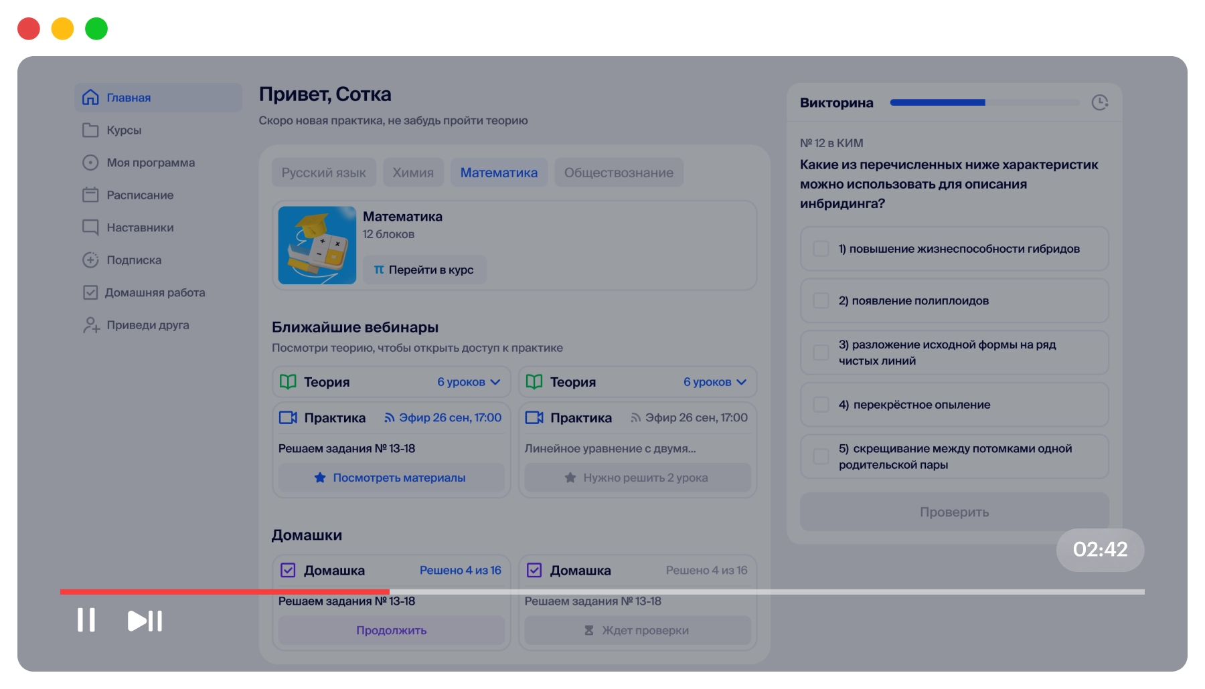The height and width of the screenshot is (689, 1205).
Task: Tick the checkbox for появление полиплоидов
Action: click(x=821, y=301)
